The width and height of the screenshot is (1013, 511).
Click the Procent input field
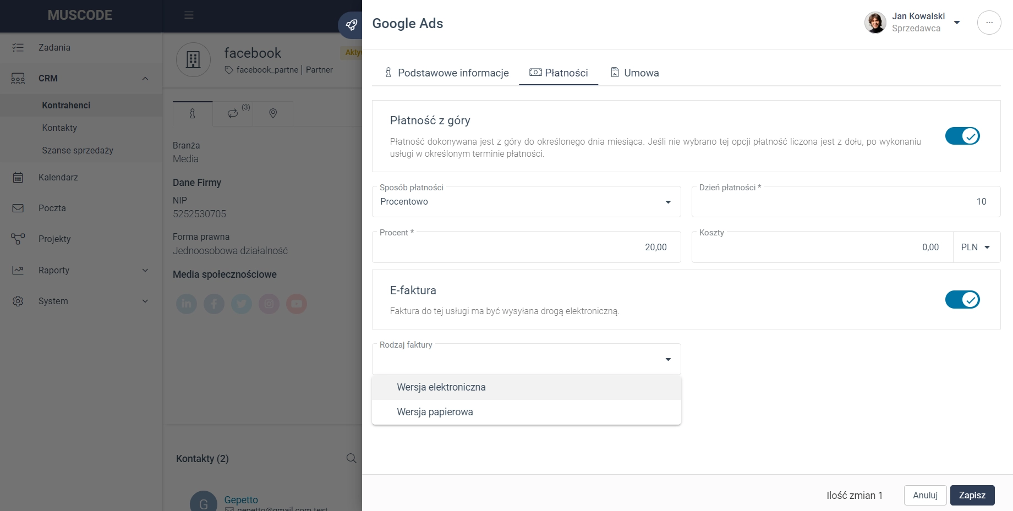527,247
